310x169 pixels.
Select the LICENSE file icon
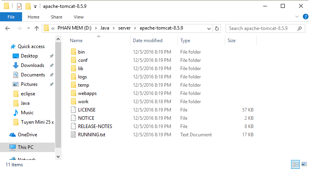(x=73, y=110)
